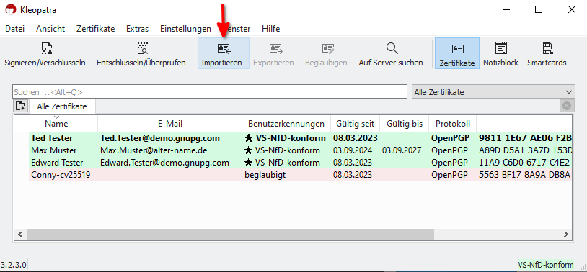Select the Ted Tester certificate row

[x=300, y=138]
